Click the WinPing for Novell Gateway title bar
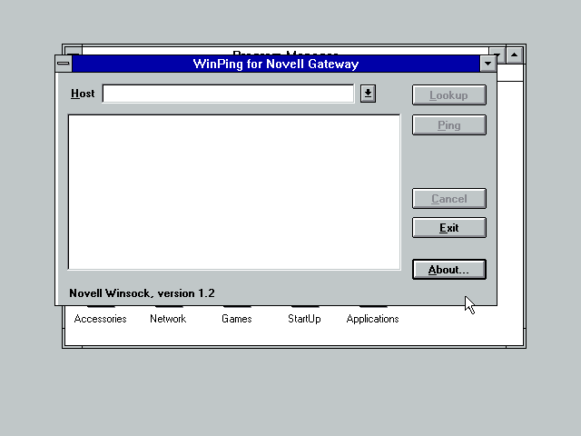This screenshot has height=436, width=581. pyautogui.click(x=276, y=64)
